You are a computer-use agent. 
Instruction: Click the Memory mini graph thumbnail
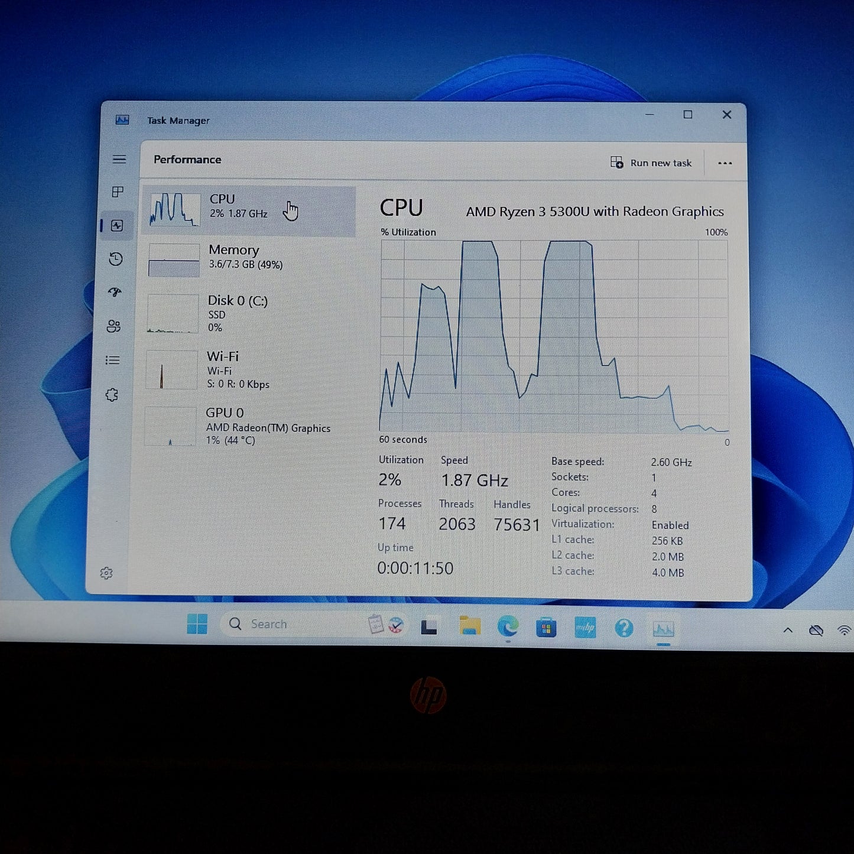coord(174,261)
